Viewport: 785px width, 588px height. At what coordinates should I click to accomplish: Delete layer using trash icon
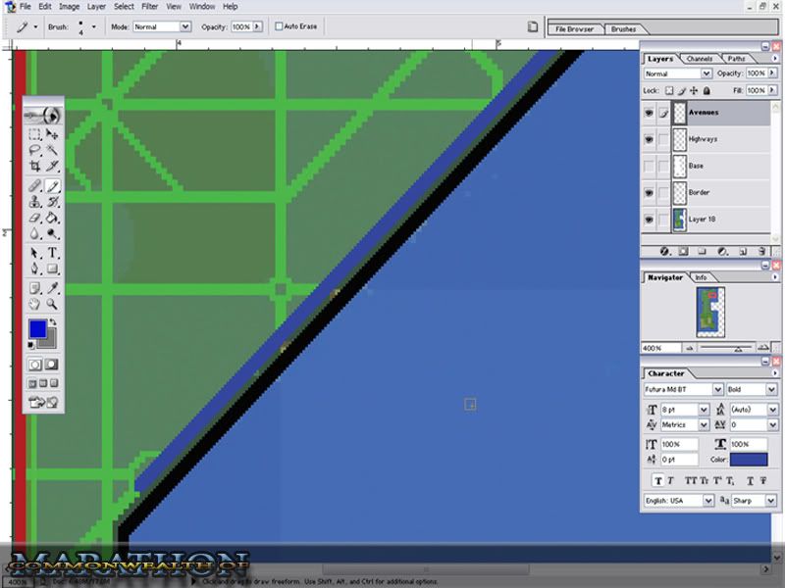[x=760, y=251]
